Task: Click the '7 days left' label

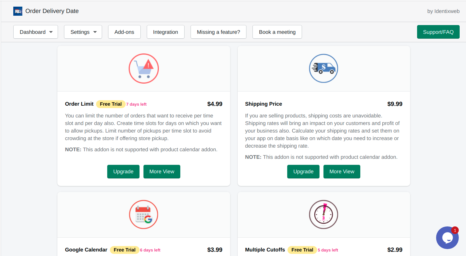Action: tap(137, 104)
